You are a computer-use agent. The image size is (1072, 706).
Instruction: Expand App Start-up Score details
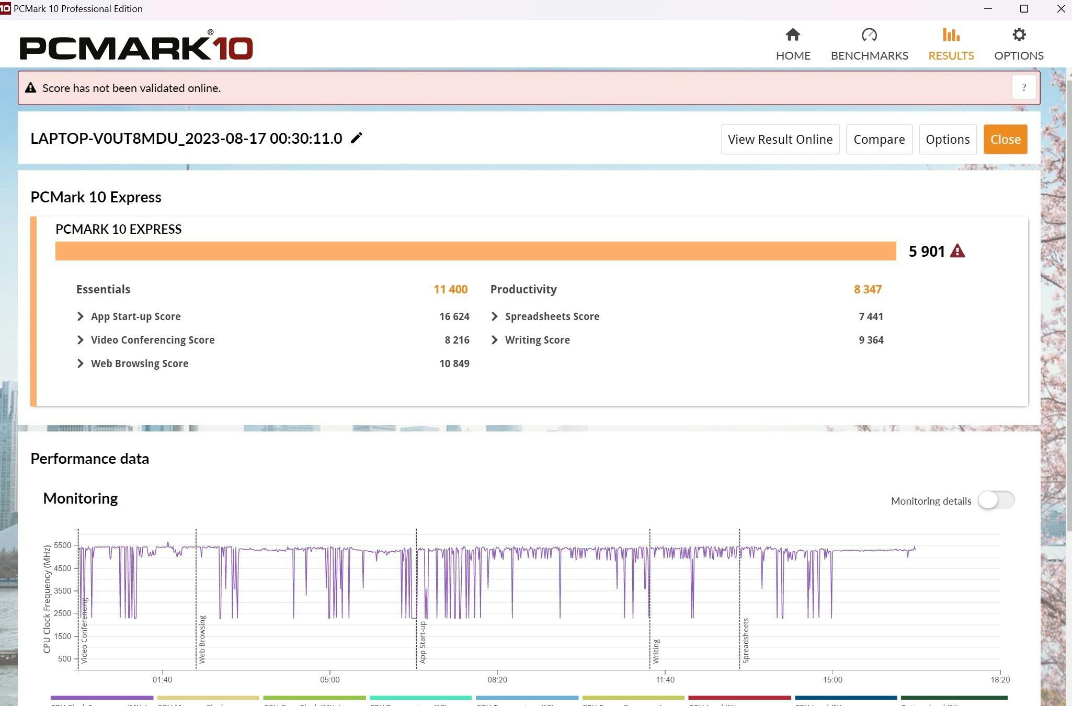click(x=80, y=316)
